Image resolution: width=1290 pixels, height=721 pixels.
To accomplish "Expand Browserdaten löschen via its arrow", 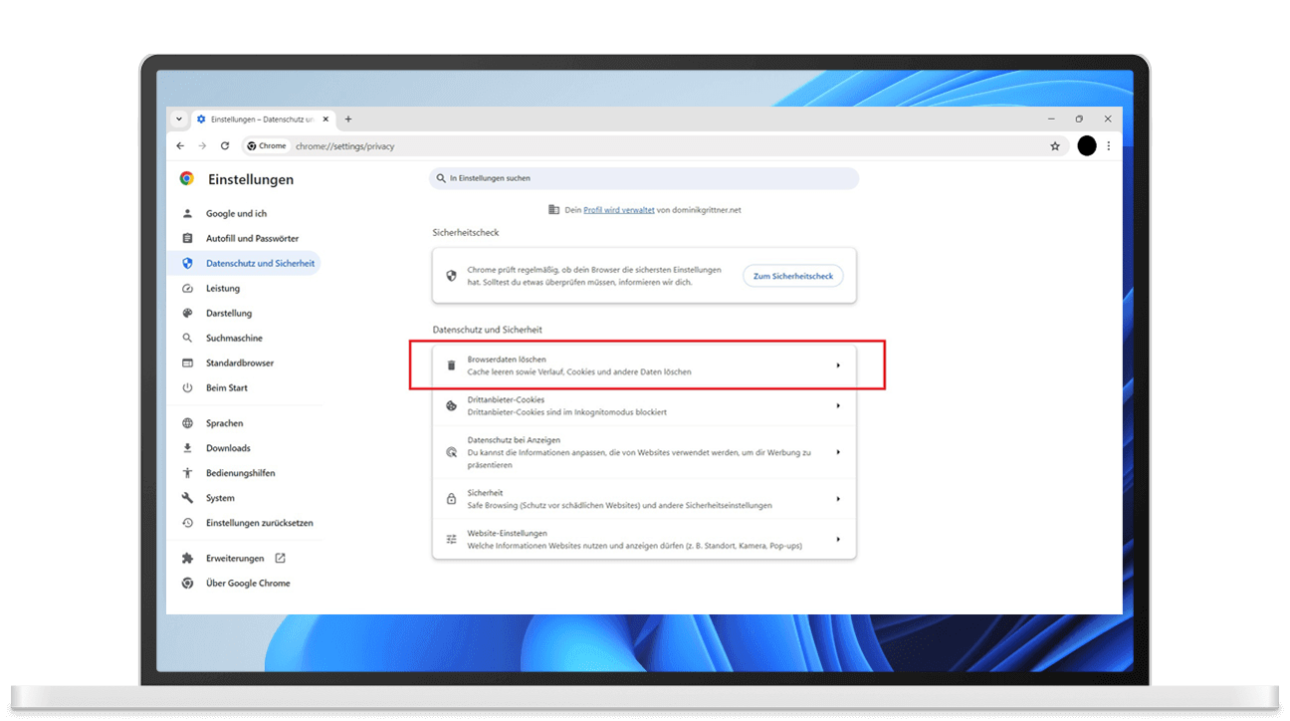I will pyautogui.click(x=838, y=365).
